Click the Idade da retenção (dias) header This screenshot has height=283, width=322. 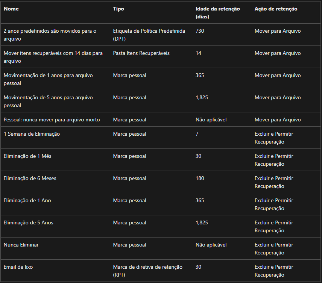click(218, 13)
